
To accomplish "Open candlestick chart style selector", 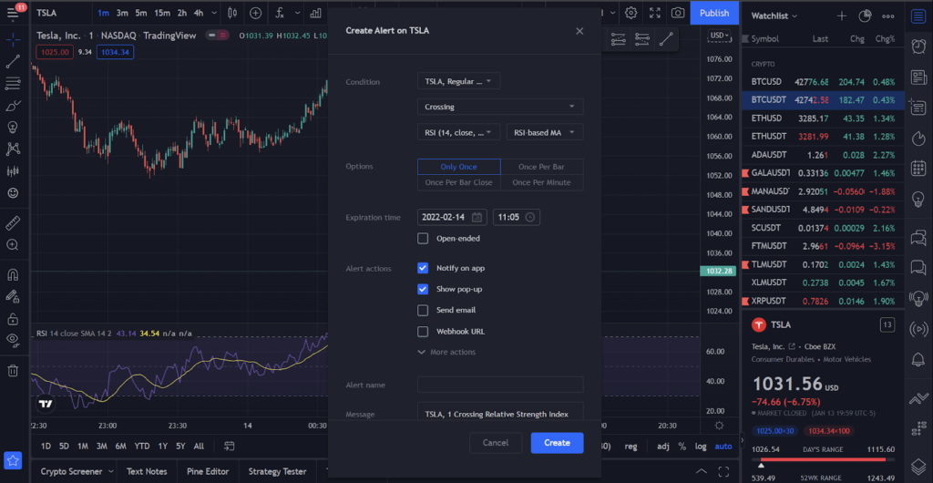I will pyautogui.click(x=232, y=13).
